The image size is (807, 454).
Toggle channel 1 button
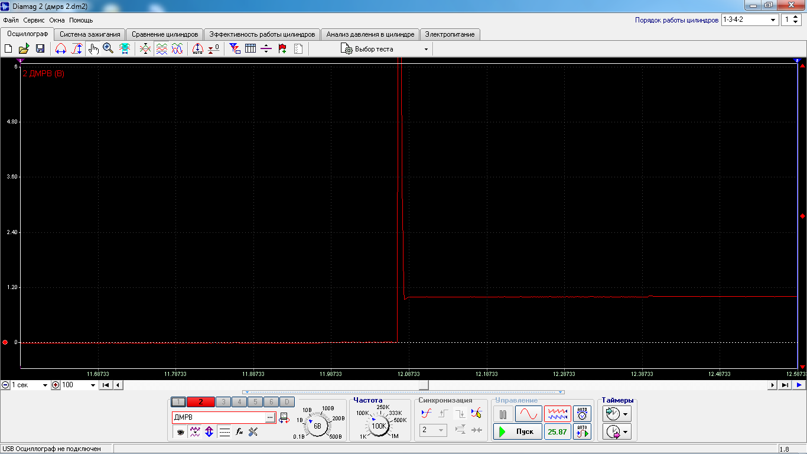coord(178,402)
